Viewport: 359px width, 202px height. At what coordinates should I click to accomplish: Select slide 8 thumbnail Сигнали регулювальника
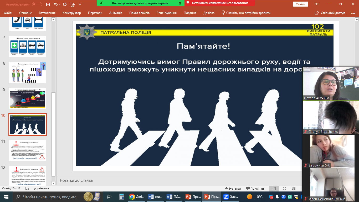[28, 72]
